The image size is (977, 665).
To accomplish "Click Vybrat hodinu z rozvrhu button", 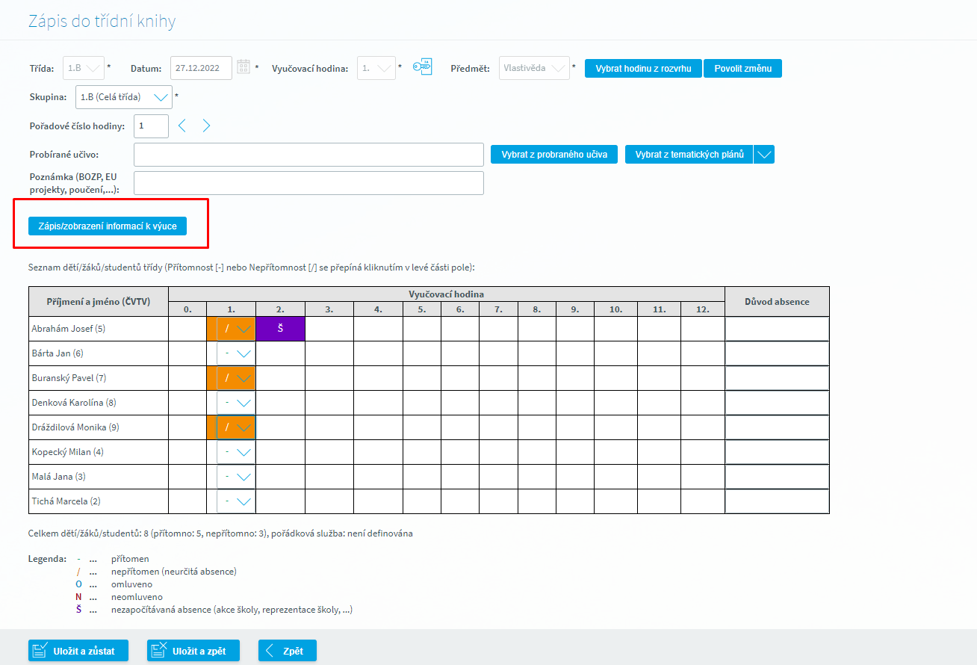I will [x=643, y=69].
